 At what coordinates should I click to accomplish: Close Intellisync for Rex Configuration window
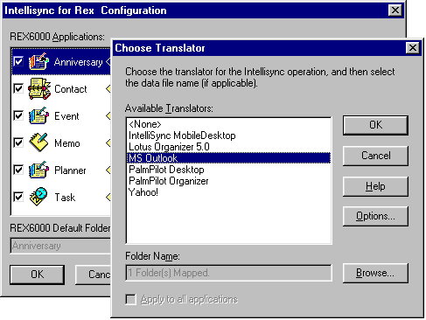coord(395,10)
